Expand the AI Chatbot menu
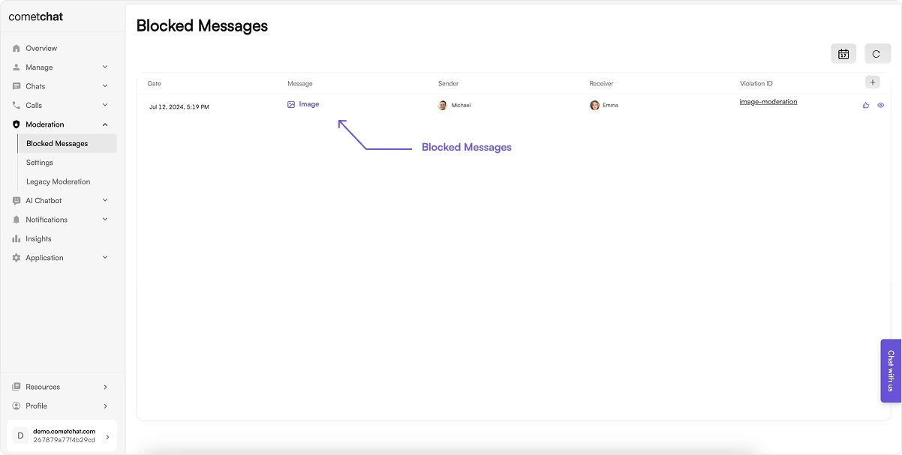 [x=61, y=200]
